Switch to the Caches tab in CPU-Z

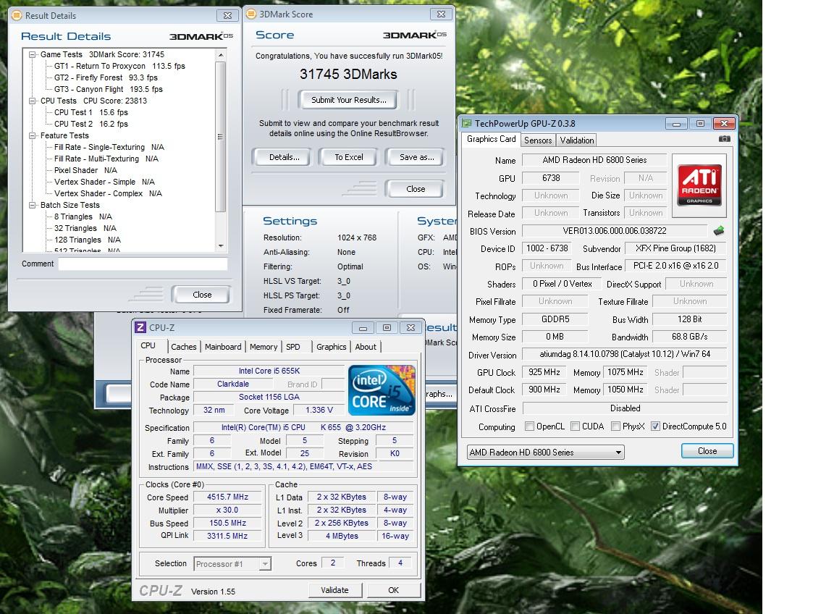[x=183, y=347]
